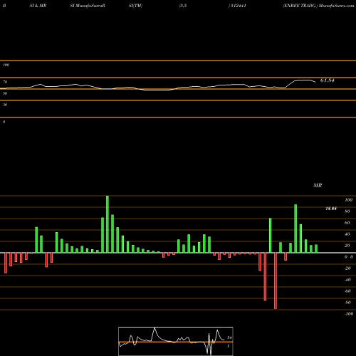
Task: Click the MR axis label -40
Action: point(347,280)
